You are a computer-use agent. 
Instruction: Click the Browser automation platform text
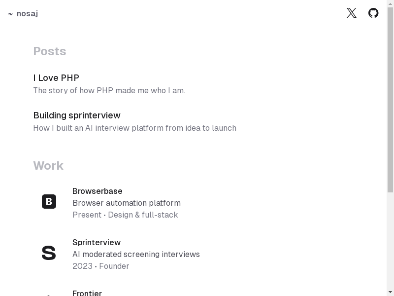click(x=127, y=203)
